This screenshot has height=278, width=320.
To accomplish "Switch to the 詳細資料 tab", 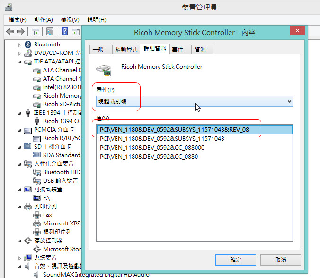I will [x=155, y=49].
